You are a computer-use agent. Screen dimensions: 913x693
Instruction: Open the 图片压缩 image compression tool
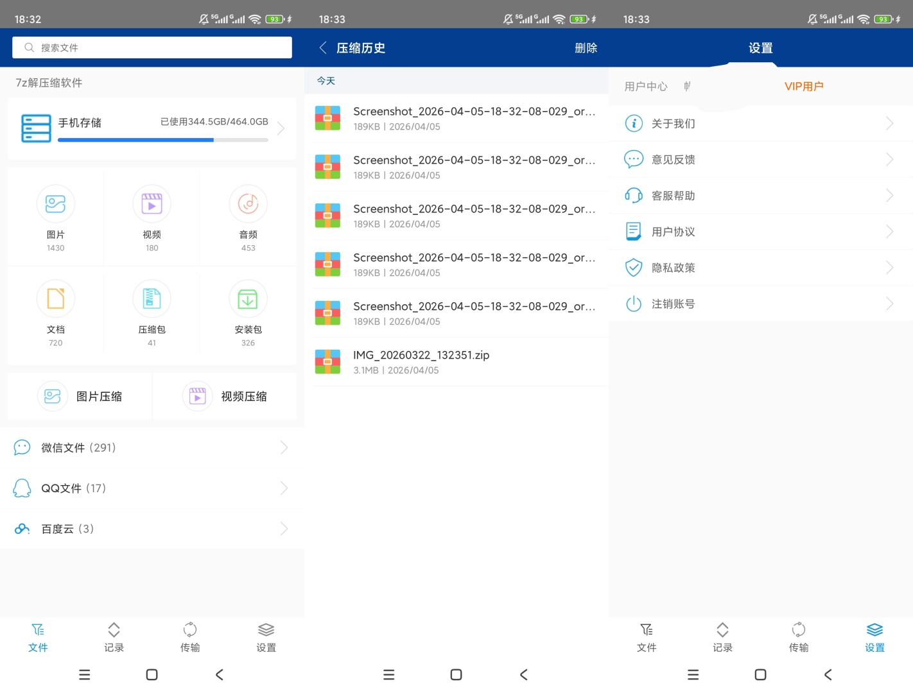[x=79, y=396]
